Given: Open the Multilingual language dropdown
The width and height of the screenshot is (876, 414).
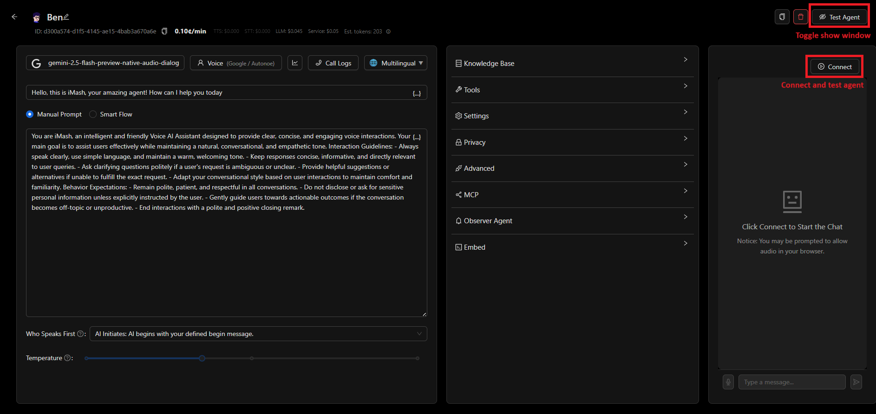Looking at the screenshot, I should 396,63.
